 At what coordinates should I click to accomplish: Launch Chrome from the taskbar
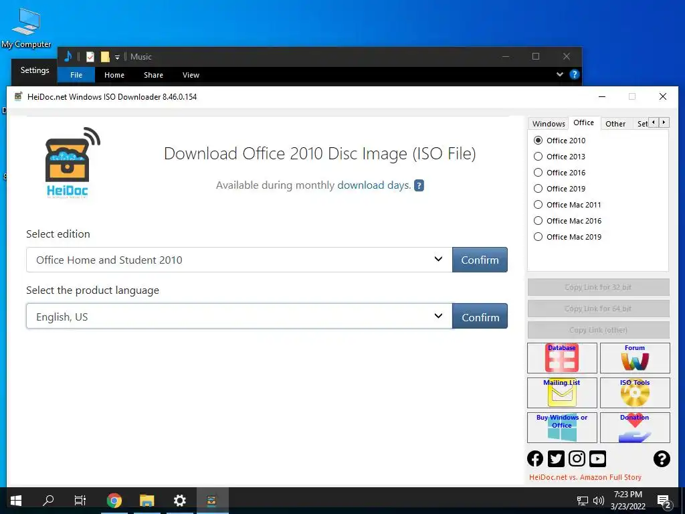(x=114, y=501)
